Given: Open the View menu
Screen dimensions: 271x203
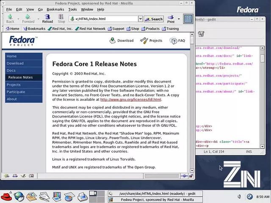Looking at the screenshot, I should point(30,9).
